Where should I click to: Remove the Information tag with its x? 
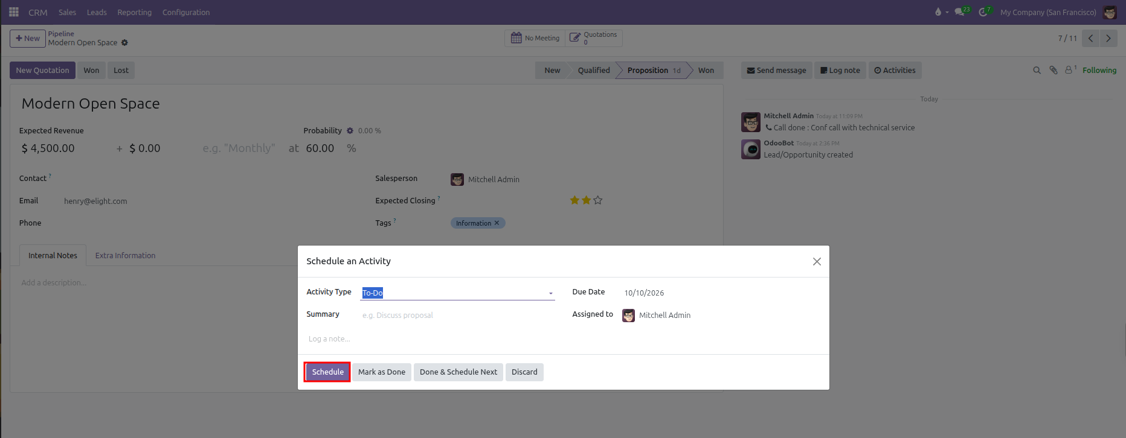pos(497,223)
